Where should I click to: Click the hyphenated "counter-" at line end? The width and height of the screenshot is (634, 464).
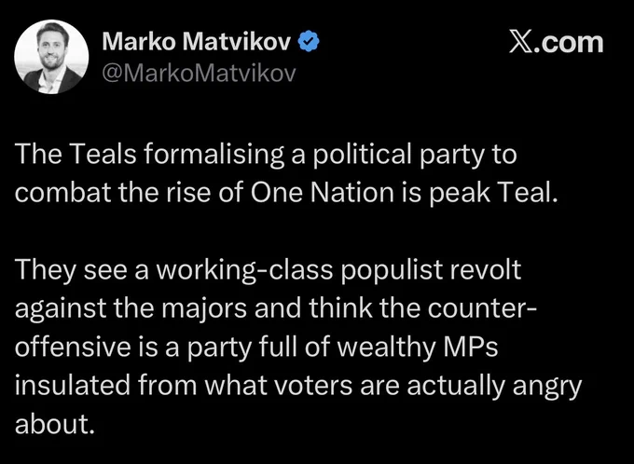[x=482, y=308]
